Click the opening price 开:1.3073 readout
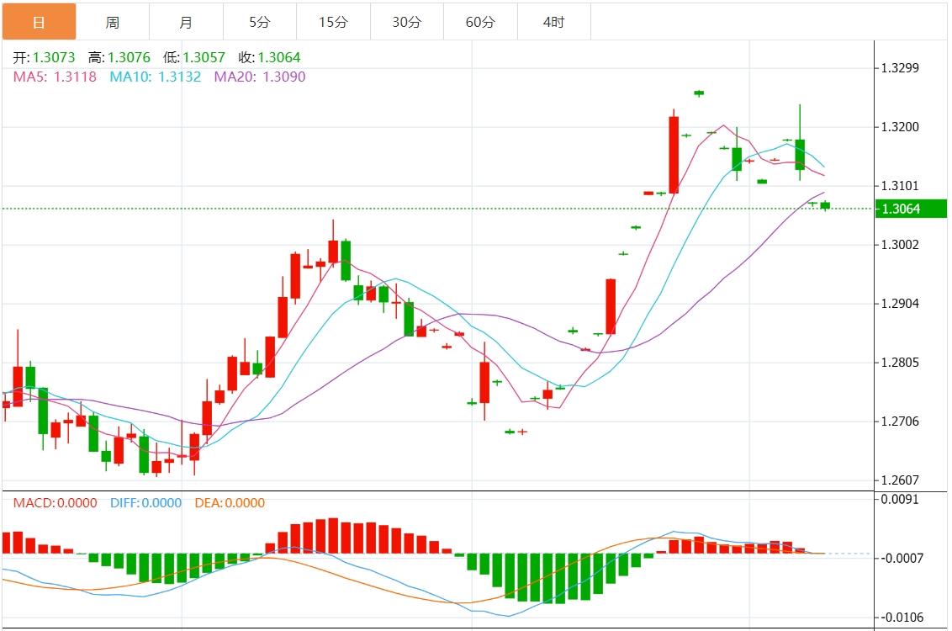952x631 pixels. tap(44, 58)
